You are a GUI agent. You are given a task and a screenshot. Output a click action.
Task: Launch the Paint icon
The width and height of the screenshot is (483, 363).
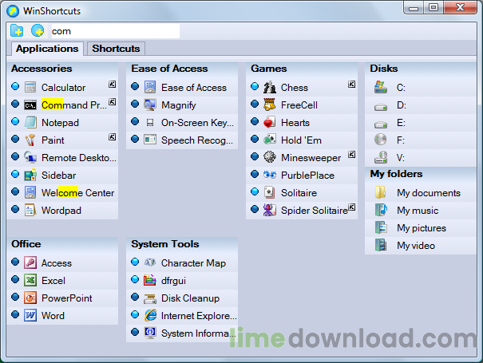tap(30, 140)
